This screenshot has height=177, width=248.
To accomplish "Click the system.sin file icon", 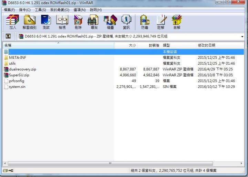I will pos(6,87).
